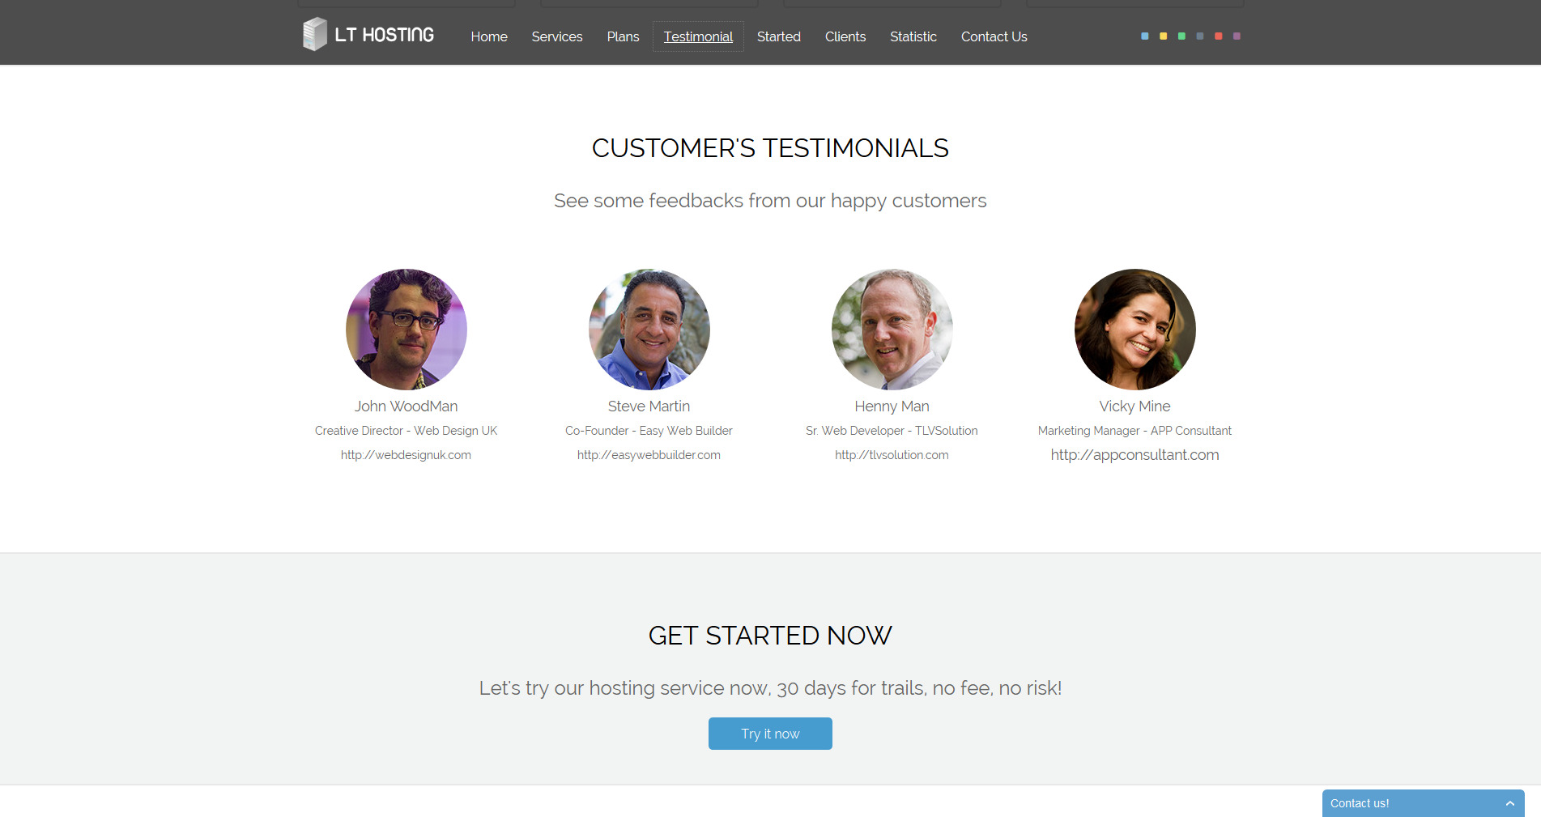Select the purple color theme swatch
Image resolution: width=1541 pixels, height=817 pixels.
1237,36
